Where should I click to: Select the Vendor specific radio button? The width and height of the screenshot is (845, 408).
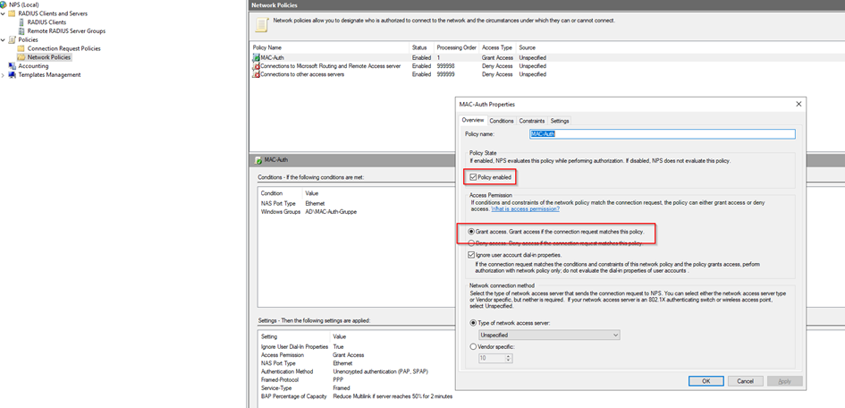(x=473, y=347)
